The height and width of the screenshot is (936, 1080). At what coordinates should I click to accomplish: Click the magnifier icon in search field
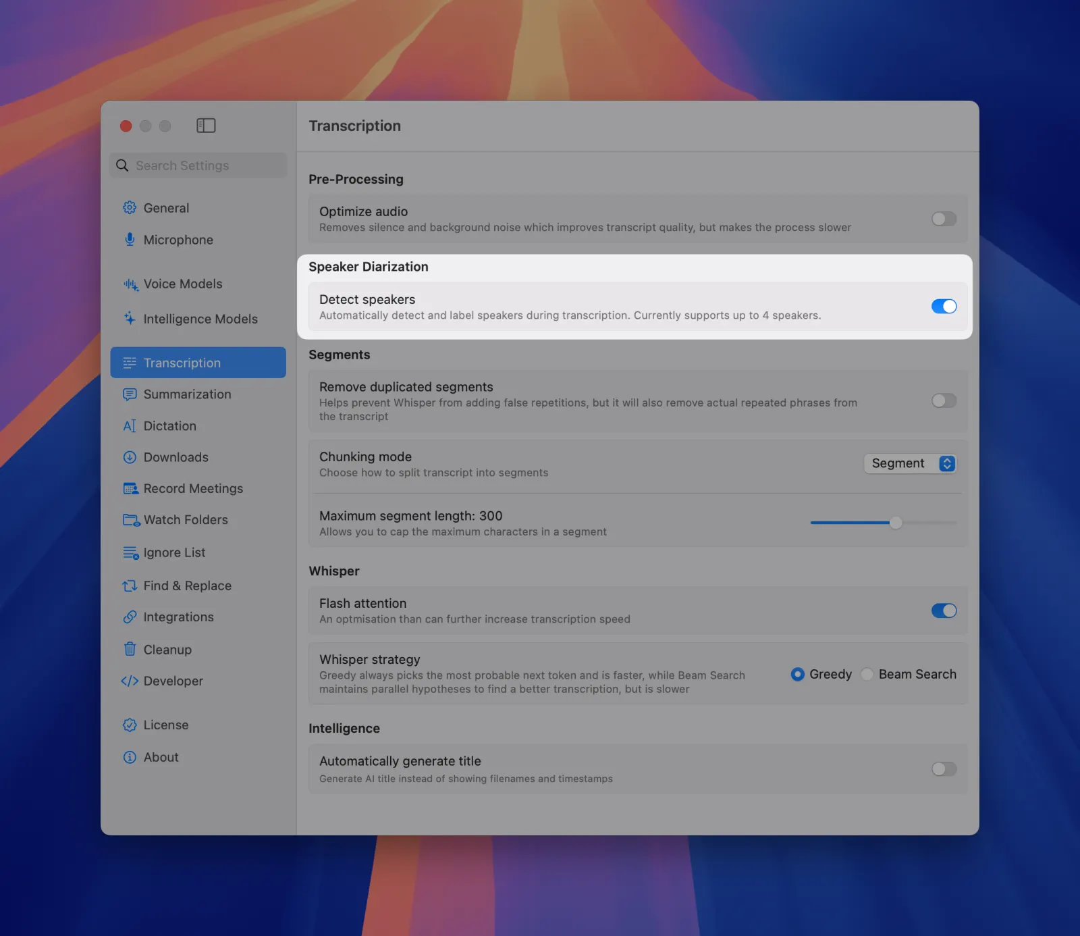[x=122, y=165]
